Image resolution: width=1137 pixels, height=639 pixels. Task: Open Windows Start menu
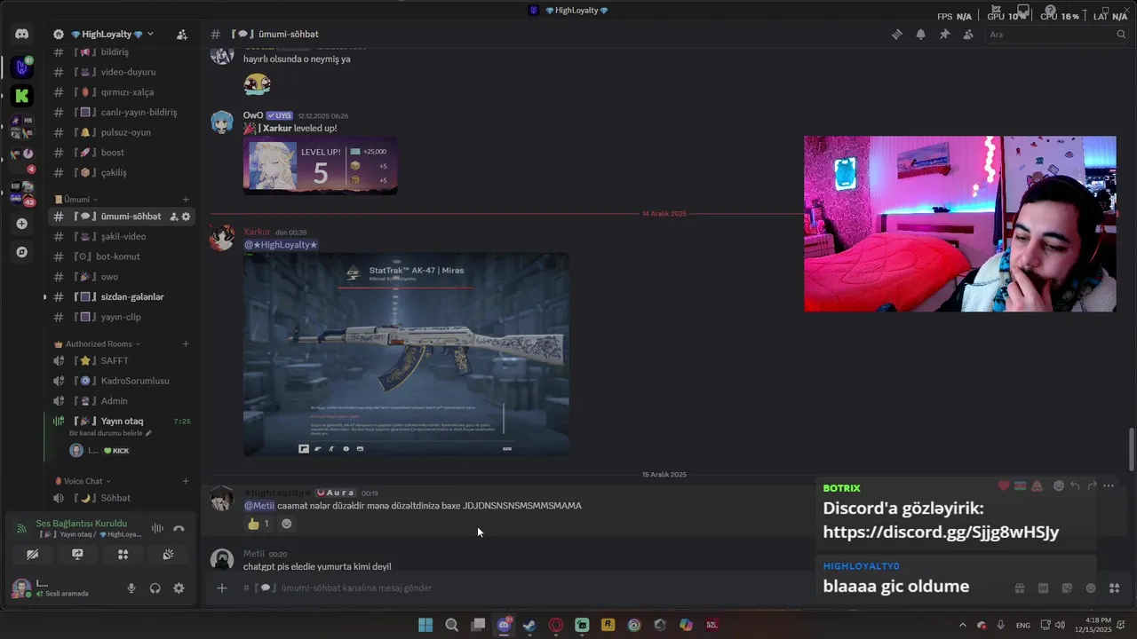point(425,625)
